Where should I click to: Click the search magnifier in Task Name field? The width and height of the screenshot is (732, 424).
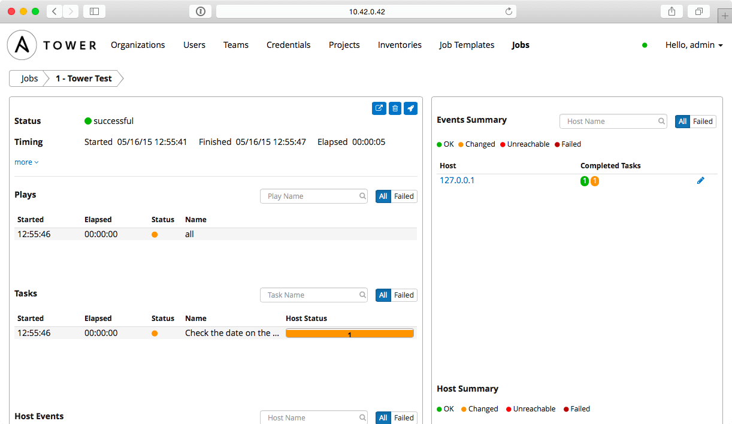(362, 295)
